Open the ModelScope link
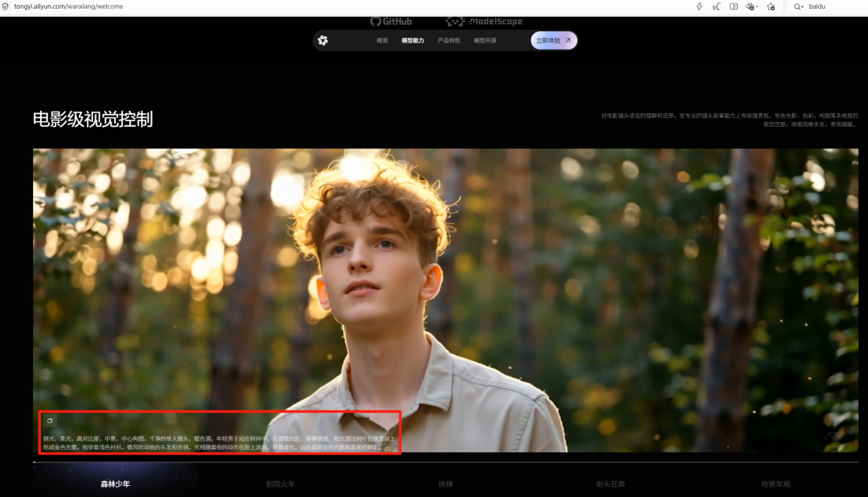The image size is (868, 497). (485, 22)
